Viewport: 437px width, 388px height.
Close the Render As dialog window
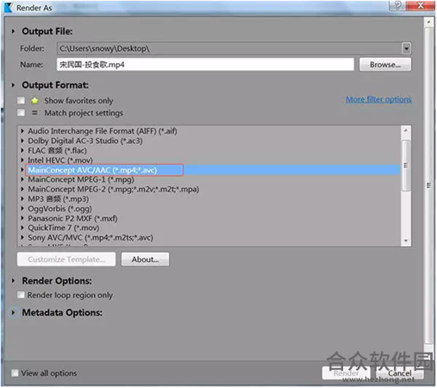coord(421,5)
